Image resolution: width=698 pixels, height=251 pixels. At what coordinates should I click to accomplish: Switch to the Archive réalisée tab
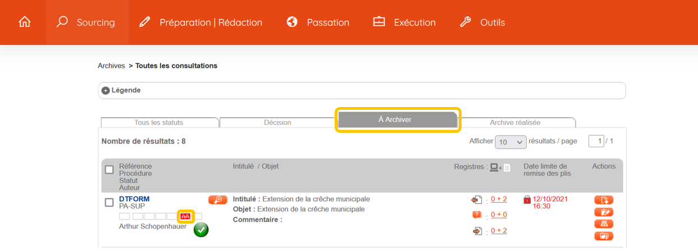point(515,122)
